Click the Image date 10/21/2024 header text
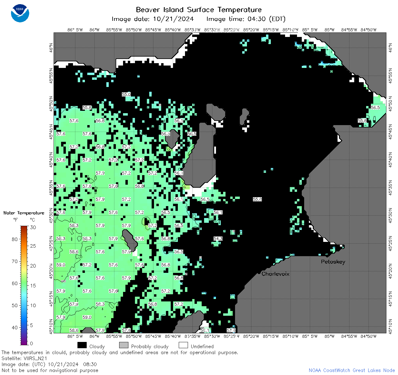This screenshot has height=375, width=398. (x=153, y=19)
